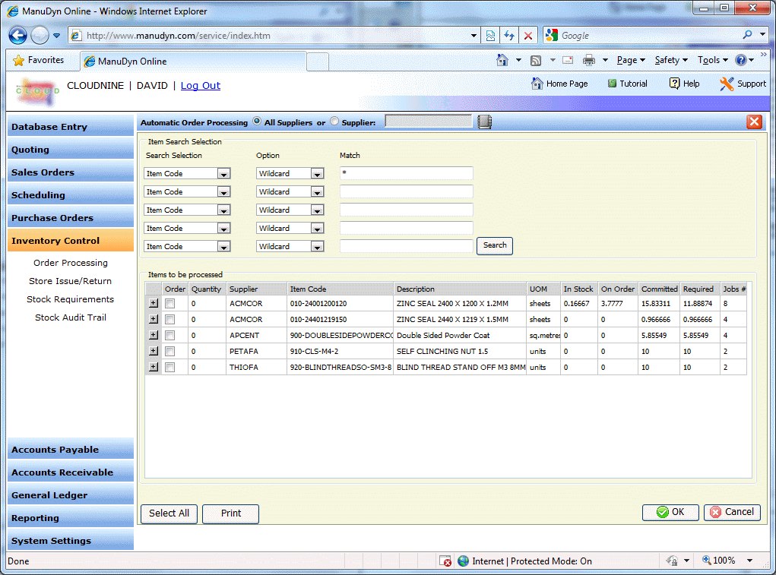This screenshot has width=776, height=575.
Task: Click the browser Stop loading icon
Action: tap(528, 36)
